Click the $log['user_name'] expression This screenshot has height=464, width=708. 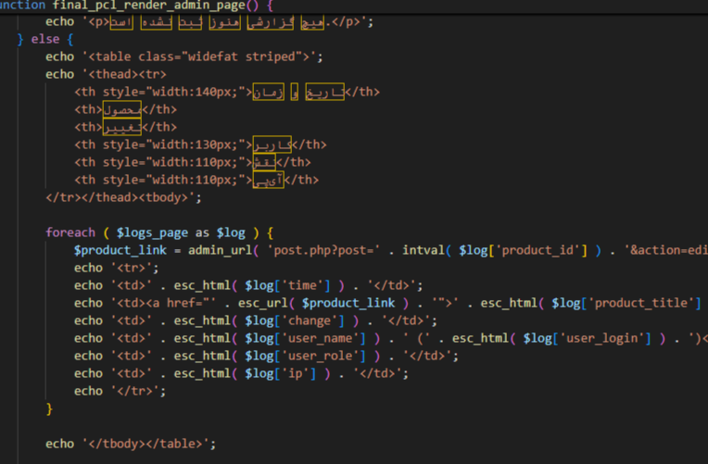[305, 339]
